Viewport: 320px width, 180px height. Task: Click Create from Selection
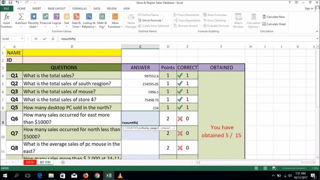(x=153, y=25)
